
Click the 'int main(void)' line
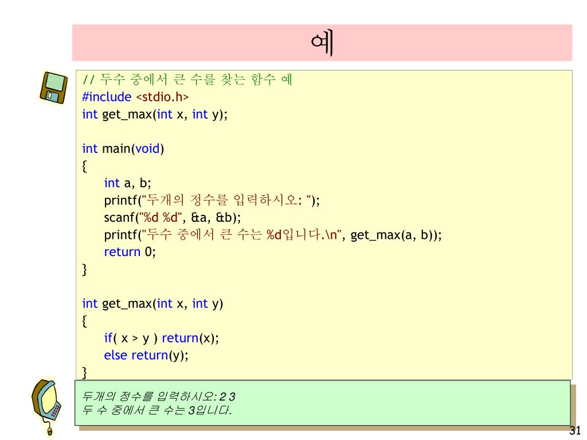tap(123, 148)
